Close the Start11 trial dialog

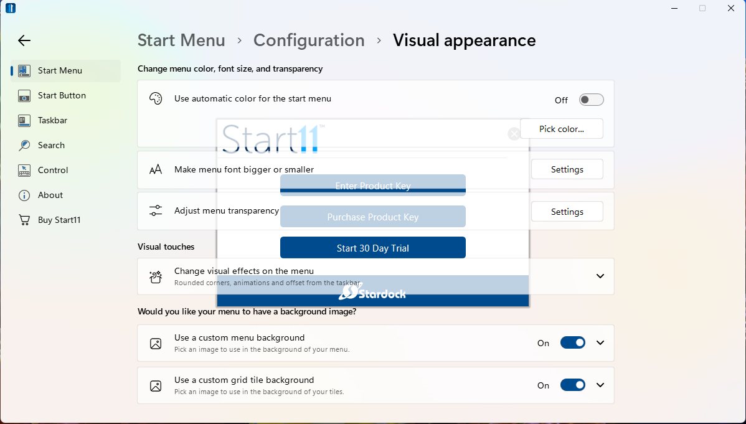[x=514, y=134]
